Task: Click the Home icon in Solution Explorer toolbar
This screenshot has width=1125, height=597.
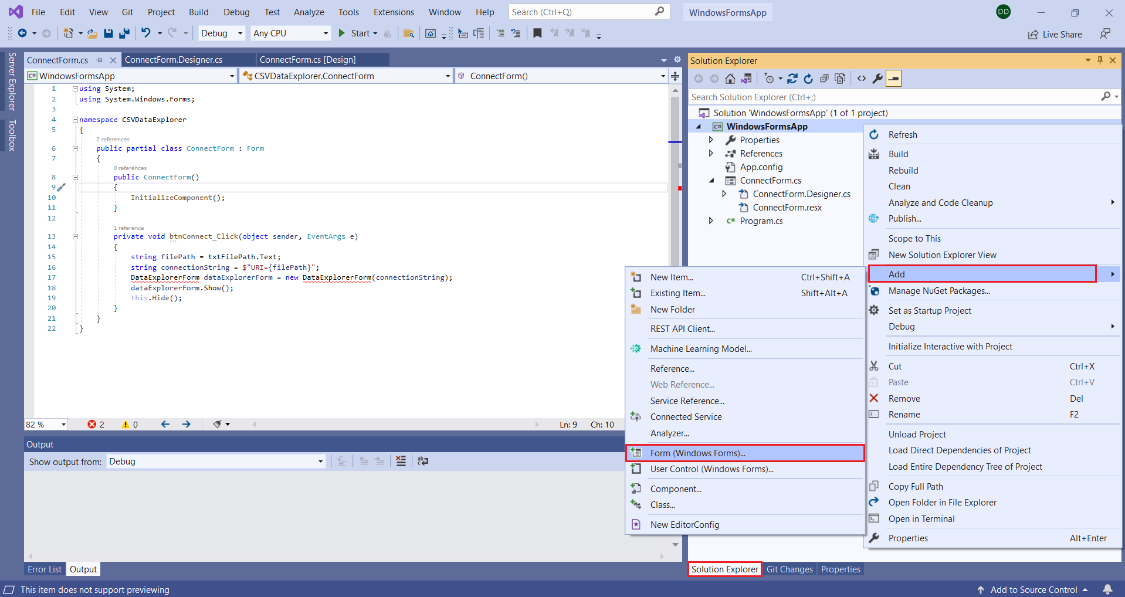Action: click(x=730, y=79)
